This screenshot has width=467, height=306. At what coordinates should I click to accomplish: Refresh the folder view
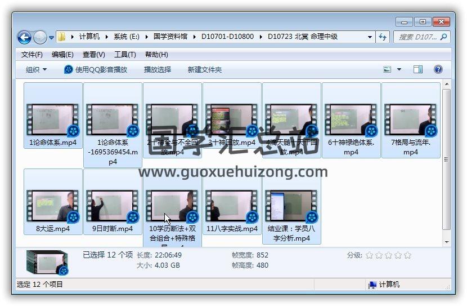coord(383,37)
